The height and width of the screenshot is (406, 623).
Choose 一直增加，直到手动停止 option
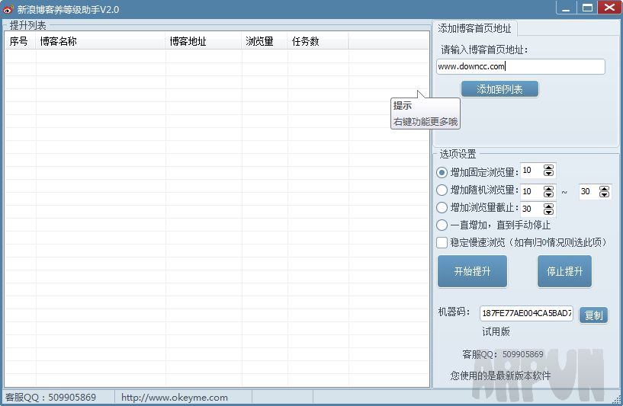[x=442, y=225]
